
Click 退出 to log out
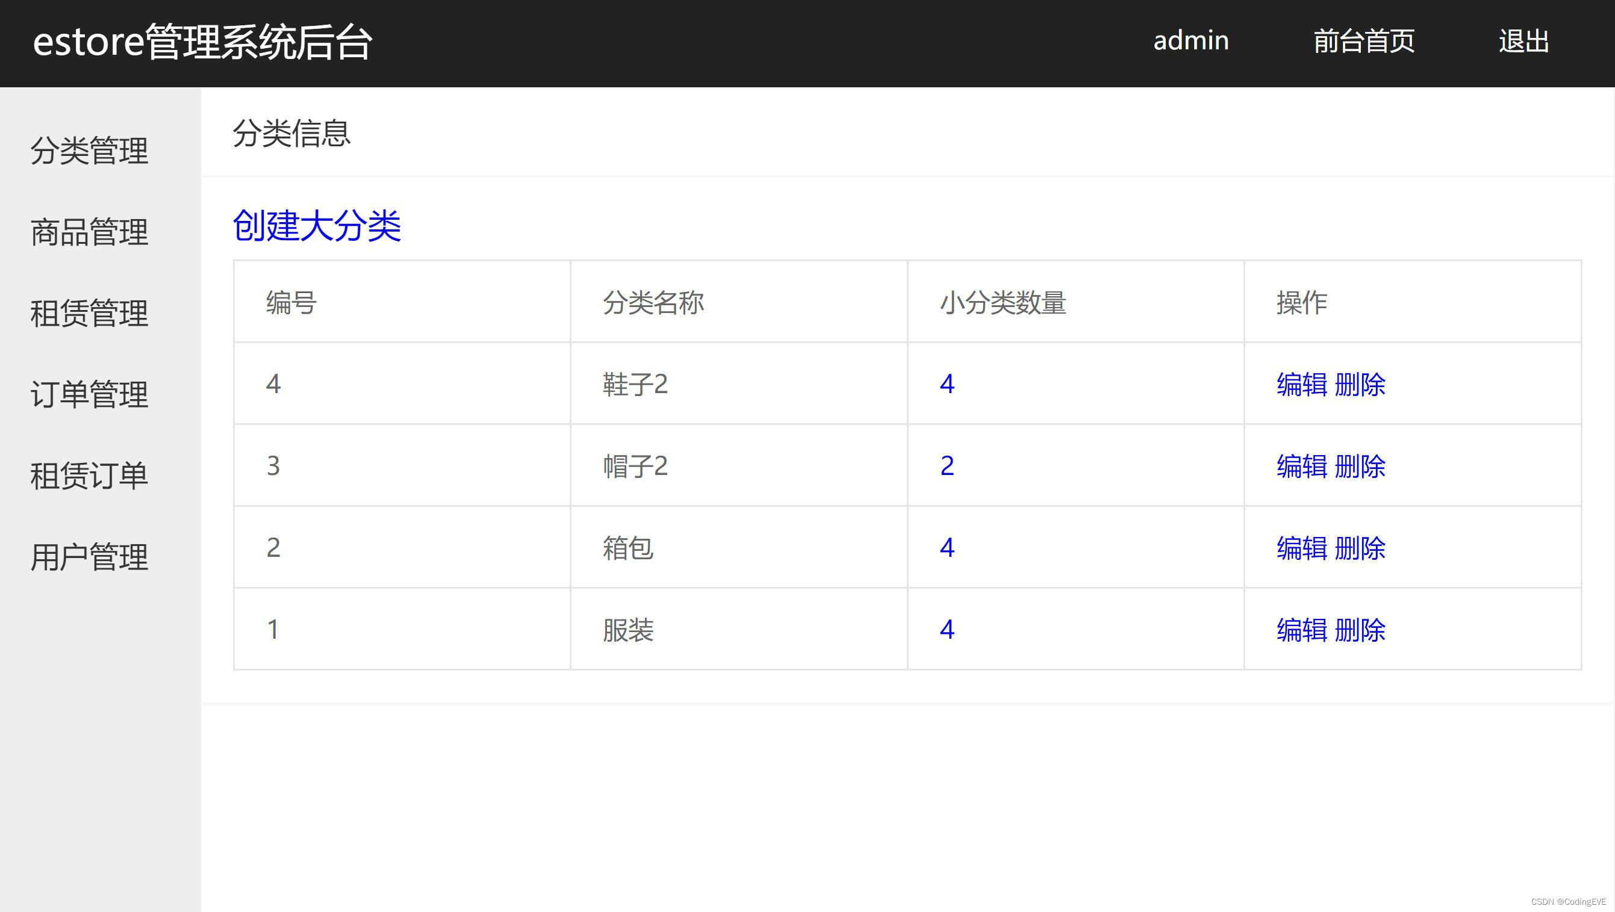tap(1523, 42)
